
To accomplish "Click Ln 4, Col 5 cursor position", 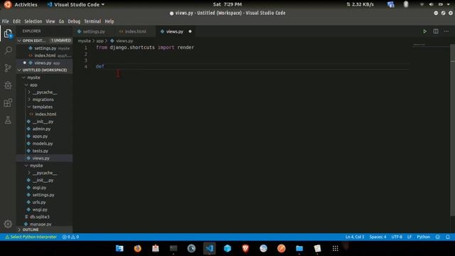I will (355, 237).
